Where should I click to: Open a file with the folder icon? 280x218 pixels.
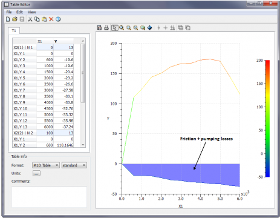click(x=15, y=19)
